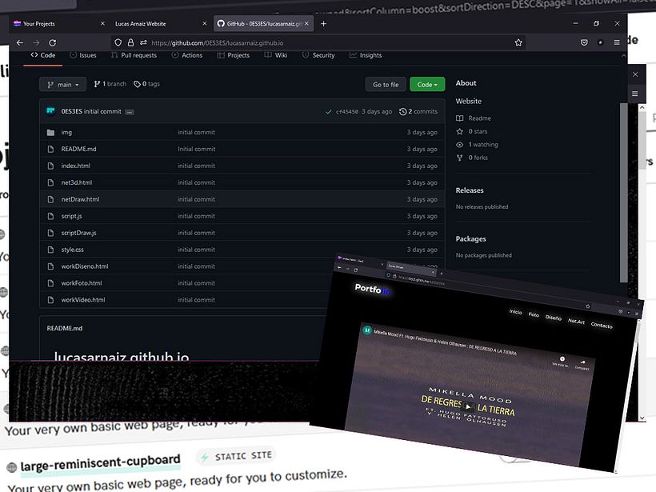This screenshot has width=656, height=492.
Task: Click Net.Art in the Portfolio nav
Action: point(576,322)
